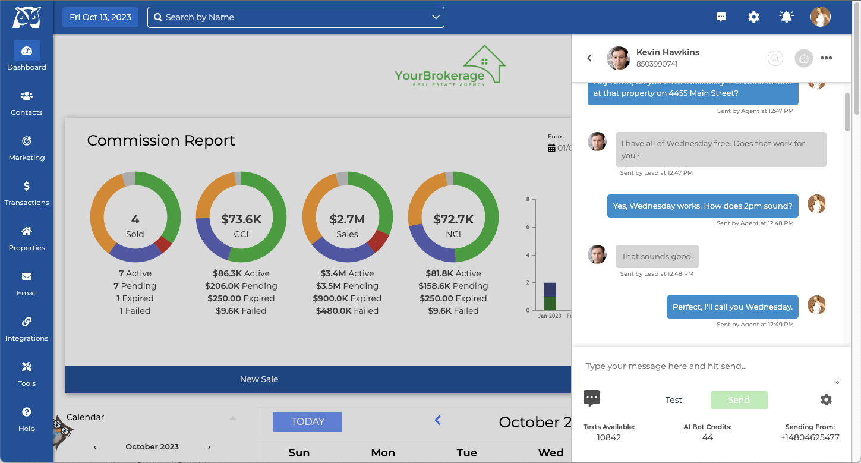Open the chat messages icon in top bar
This screenshot has height=463, width=861.
(721, 17)
